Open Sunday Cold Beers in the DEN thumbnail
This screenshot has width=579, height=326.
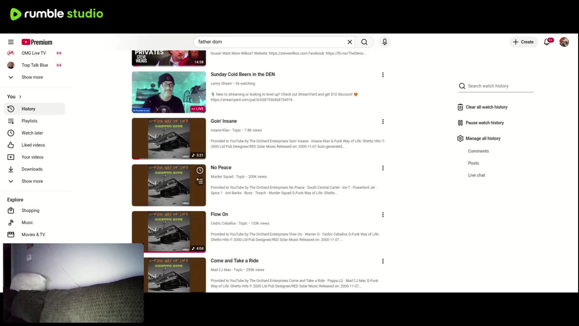[x=169, y=92]
